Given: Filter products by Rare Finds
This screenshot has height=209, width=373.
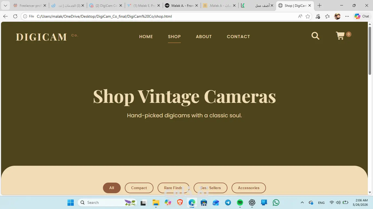Looking at the screenshot, I should [173, 188].
